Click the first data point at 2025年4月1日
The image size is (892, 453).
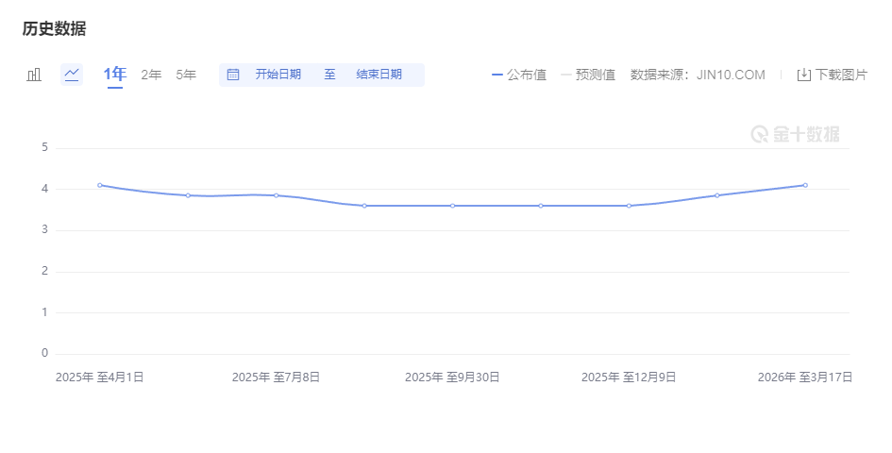tap(100, 185)
